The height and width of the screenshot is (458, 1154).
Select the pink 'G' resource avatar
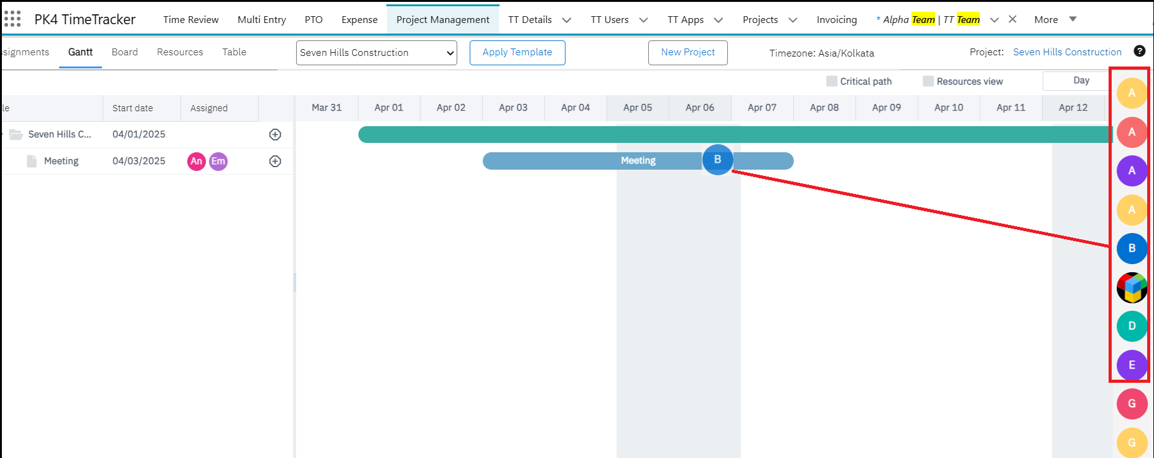tap(1132, 403)
